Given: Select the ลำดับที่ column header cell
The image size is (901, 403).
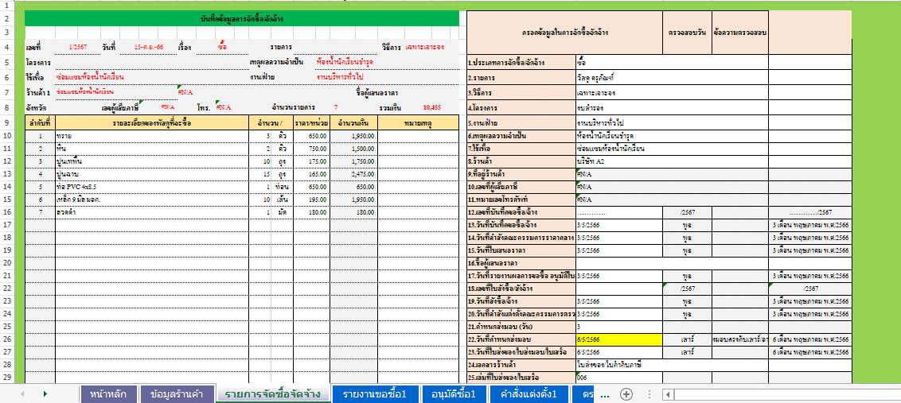Looking at the screenshot, I should pyautogui.click(x=41, y=122).
